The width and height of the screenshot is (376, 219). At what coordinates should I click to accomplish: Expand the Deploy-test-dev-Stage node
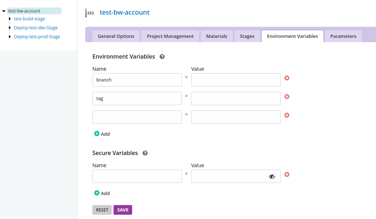tap(10, 28)
